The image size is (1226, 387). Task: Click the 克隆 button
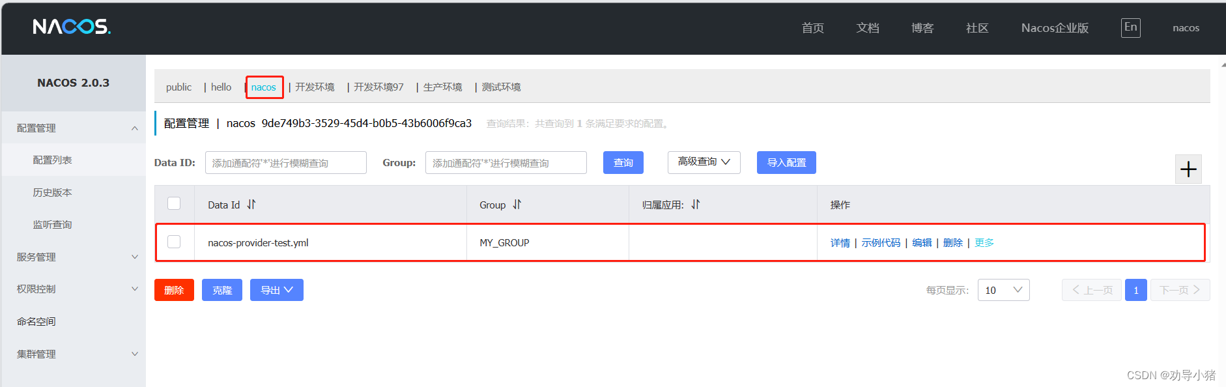coord(222,290)
